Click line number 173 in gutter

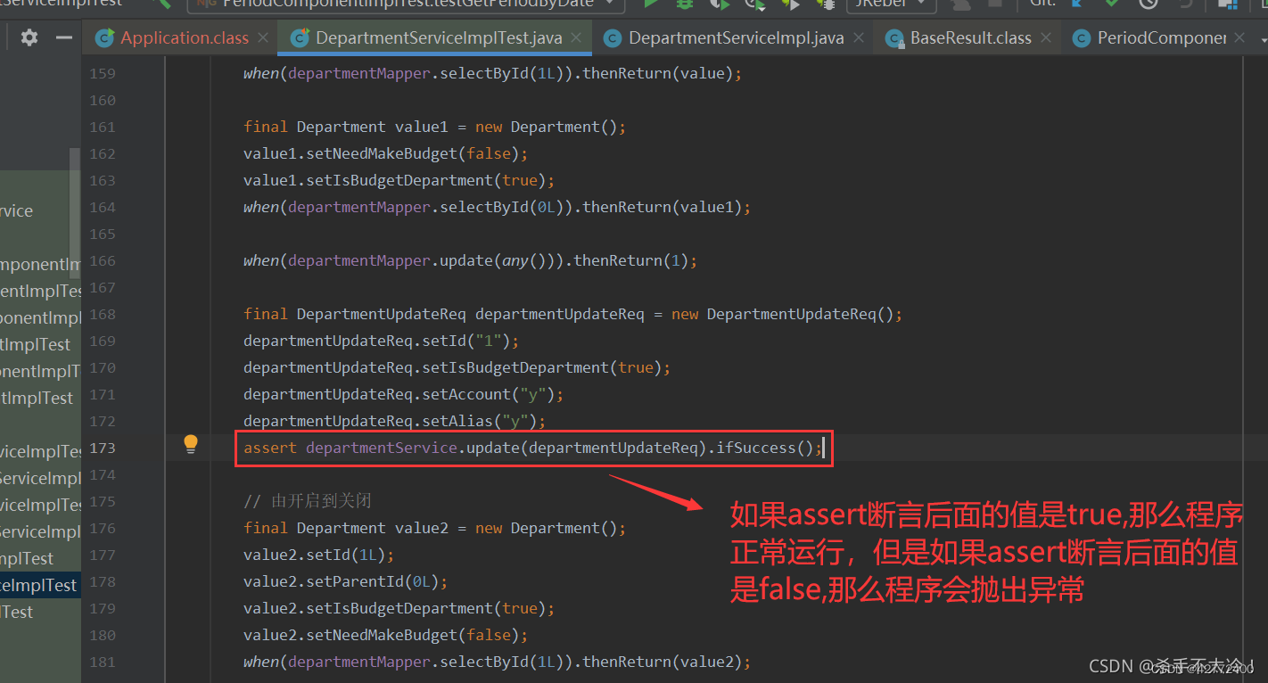[x=103, y=448]
